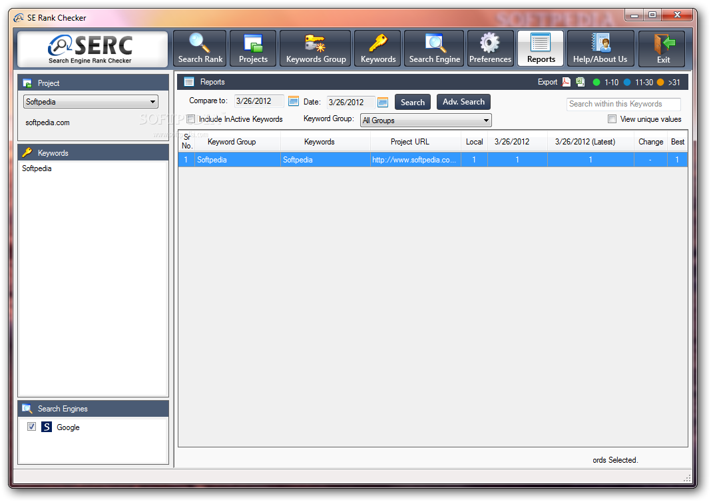Open Help/About Us section
Screen dimensions: 711x502
pos(600,48)
